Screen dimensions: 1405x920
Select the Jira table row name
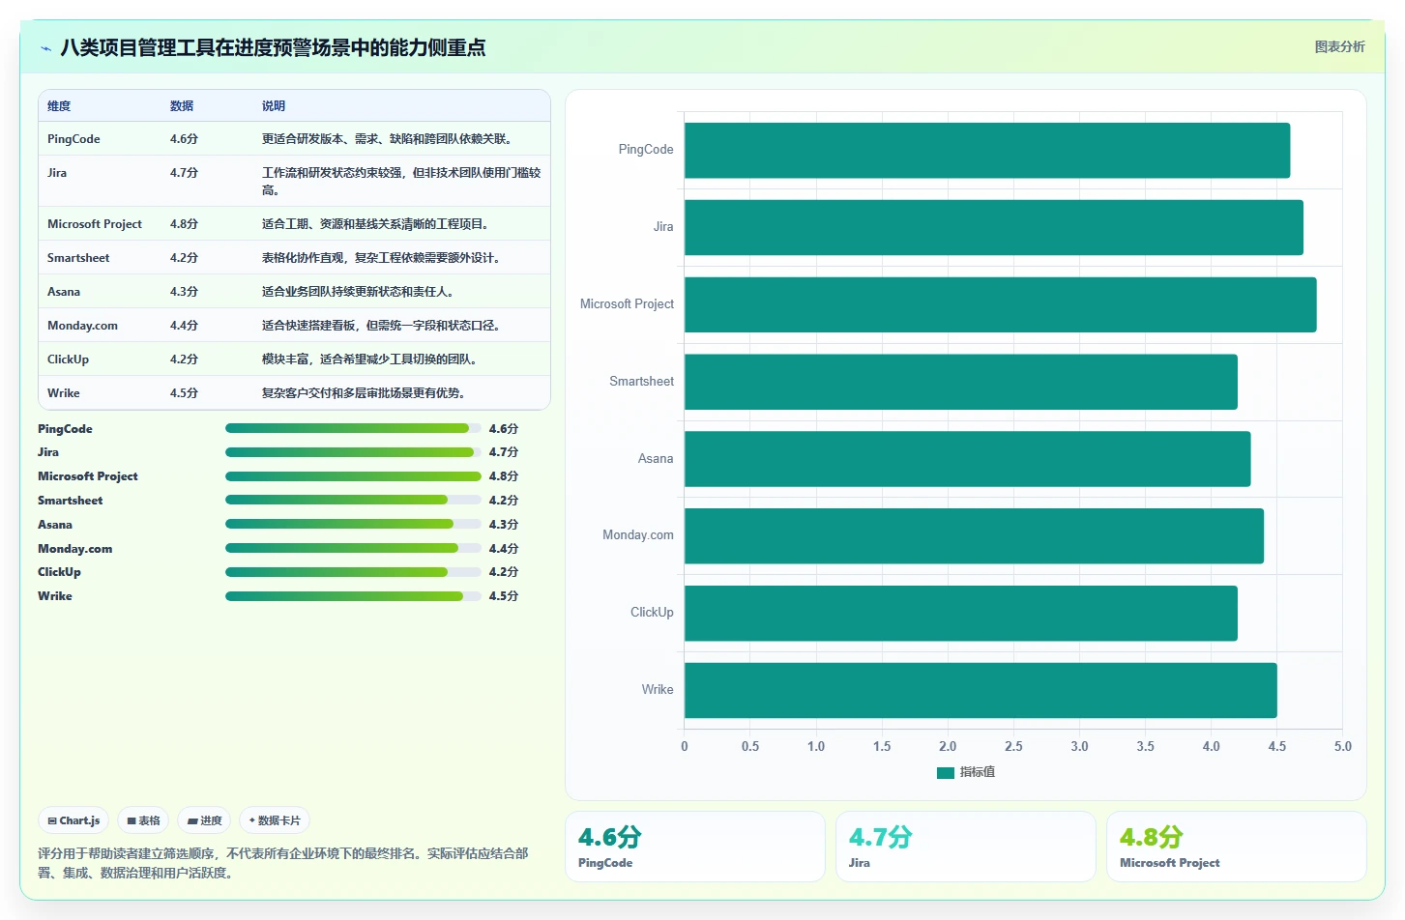[x=57, y=173]
